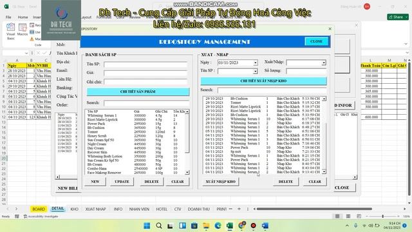
Task: Switch to the DOANH THU sheet tab
Action: click(199, 209)
